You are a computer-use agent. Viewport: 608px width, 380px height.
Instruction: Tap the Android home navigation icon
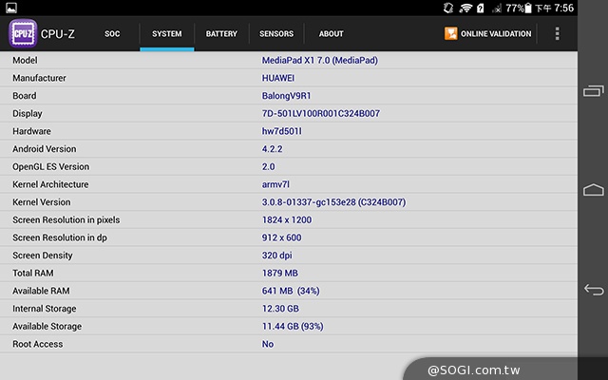tap(593, 190)
